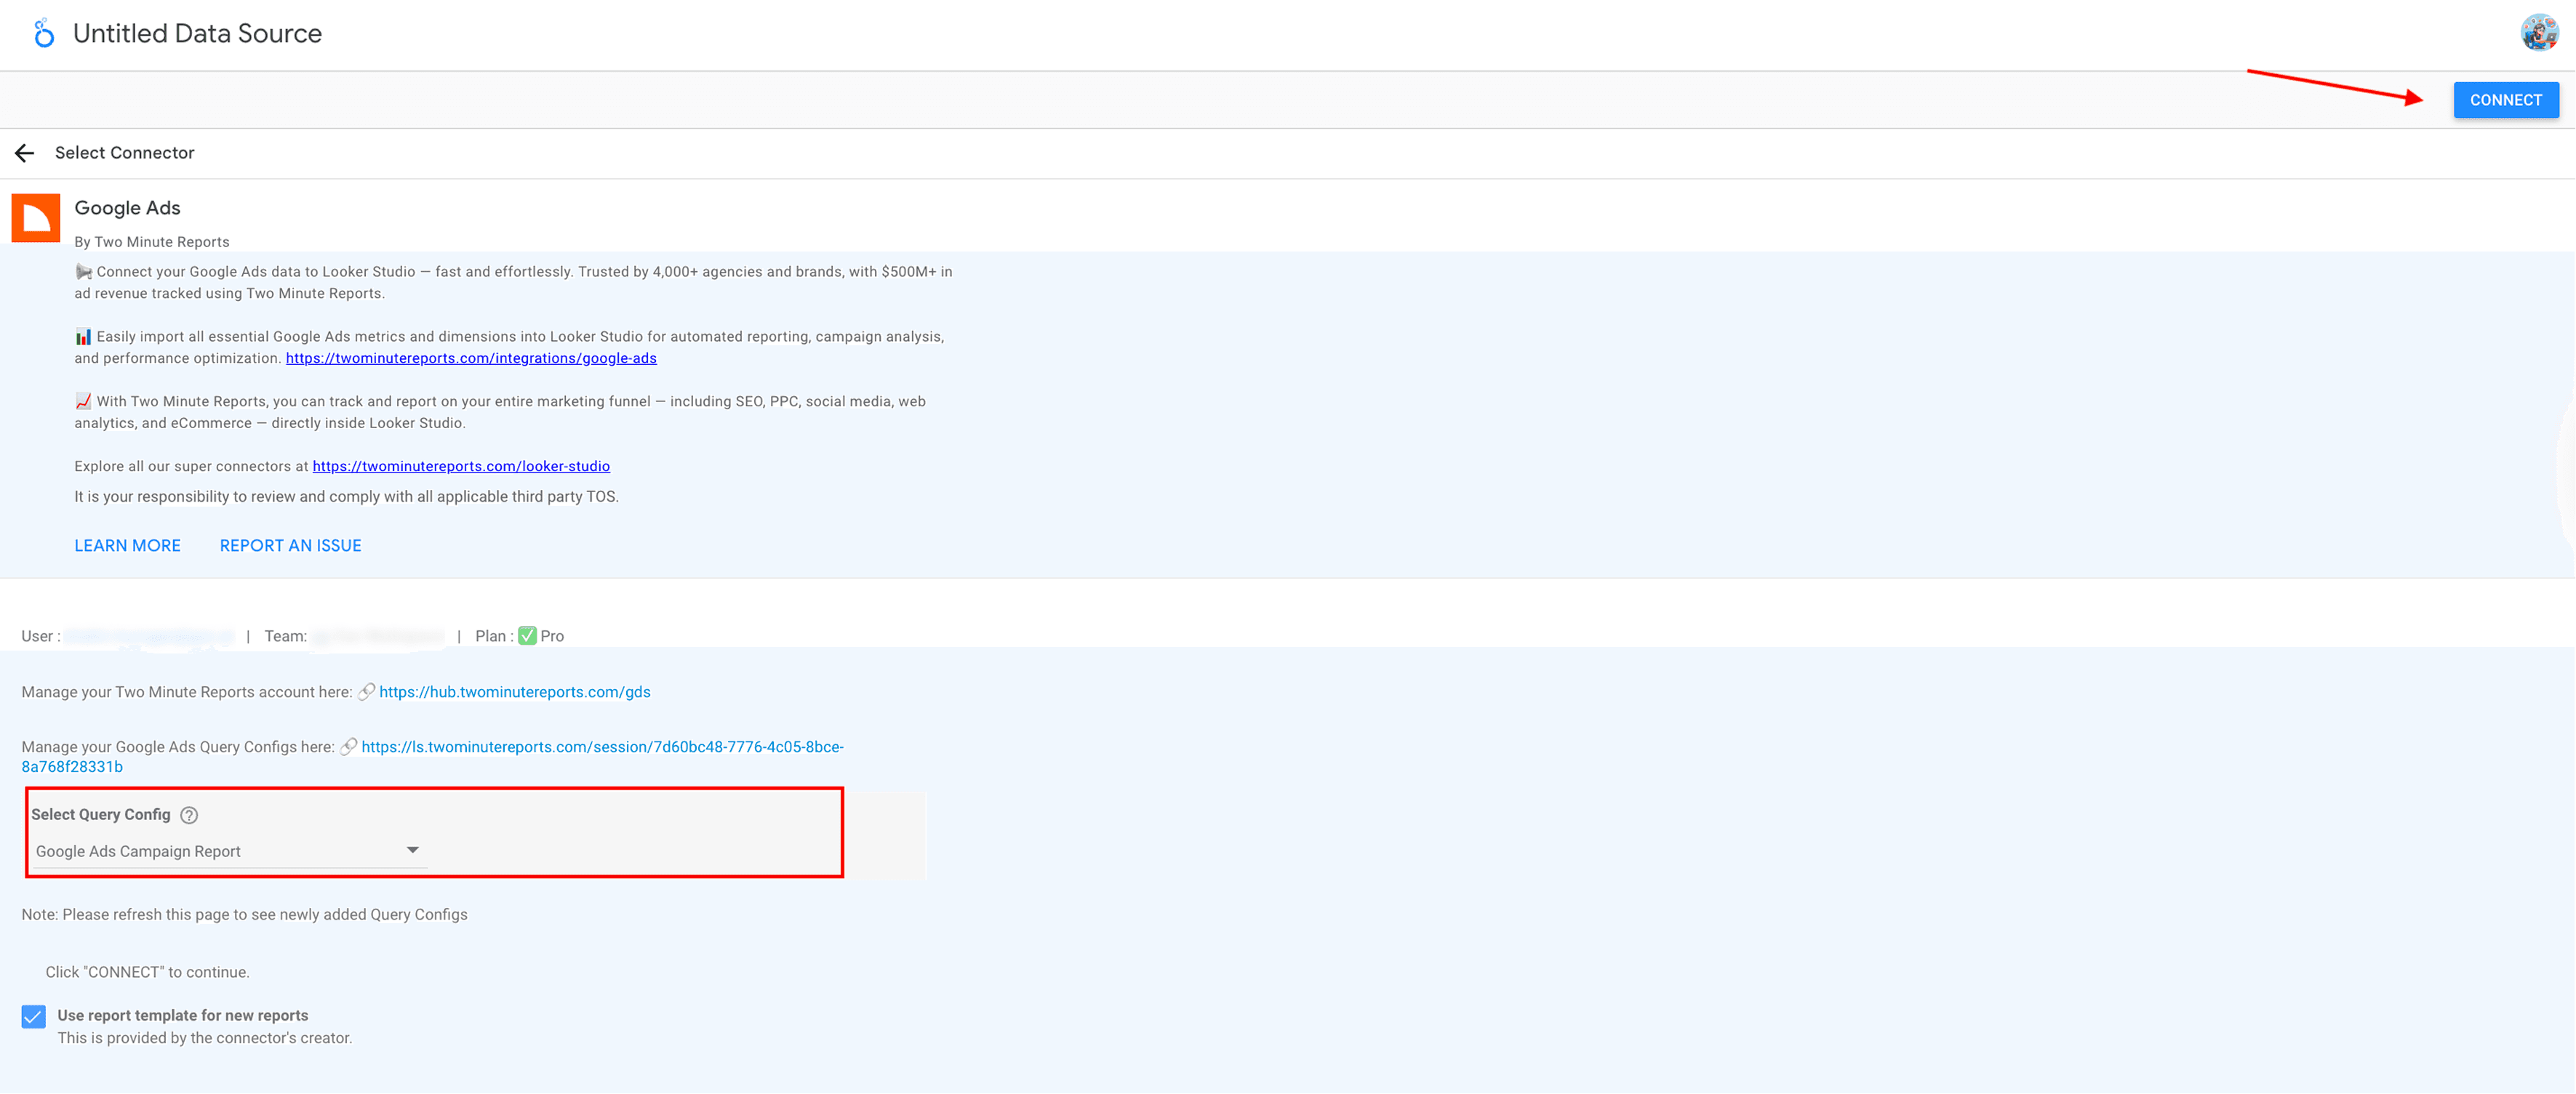This screenshot has width=2576, height=1094.
Task: Go back using the arrow icon
Action: (25, 153)
